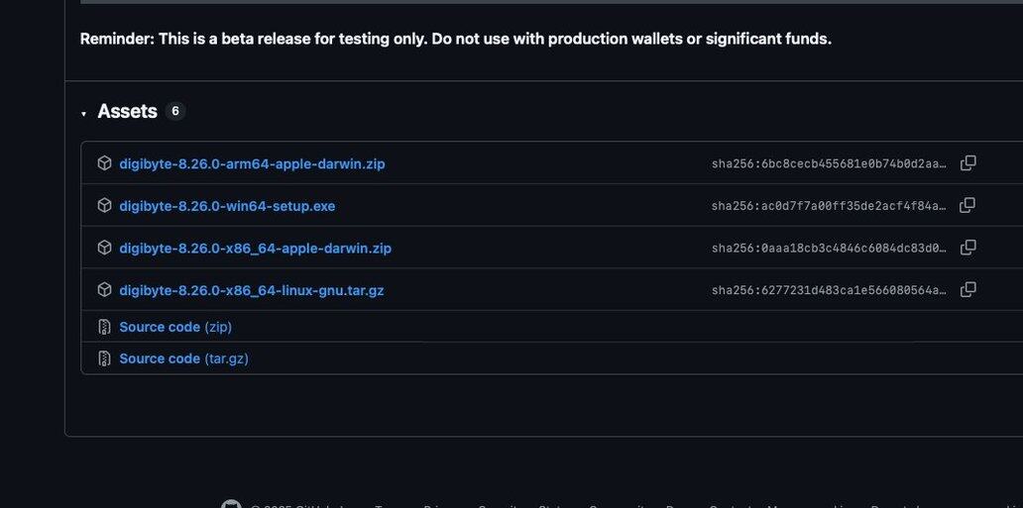Click the beta release Reminder text
This screenshot has width=1023, height=508.
(x=455, y=40)
